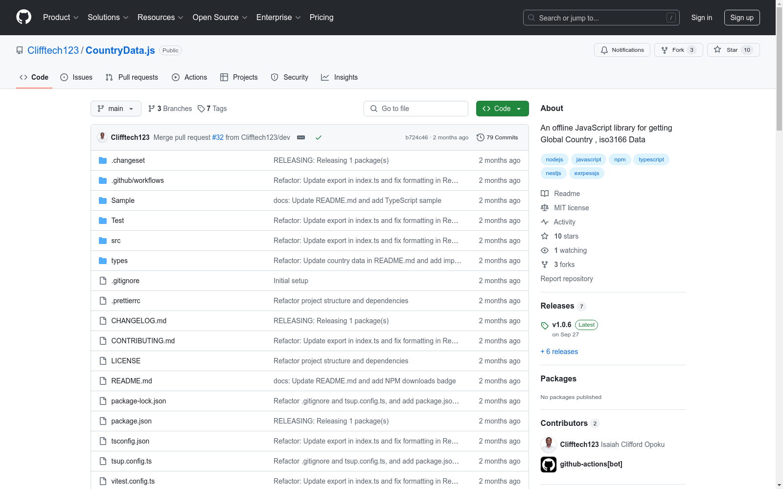Click the Sign up button

coord(742,18)
